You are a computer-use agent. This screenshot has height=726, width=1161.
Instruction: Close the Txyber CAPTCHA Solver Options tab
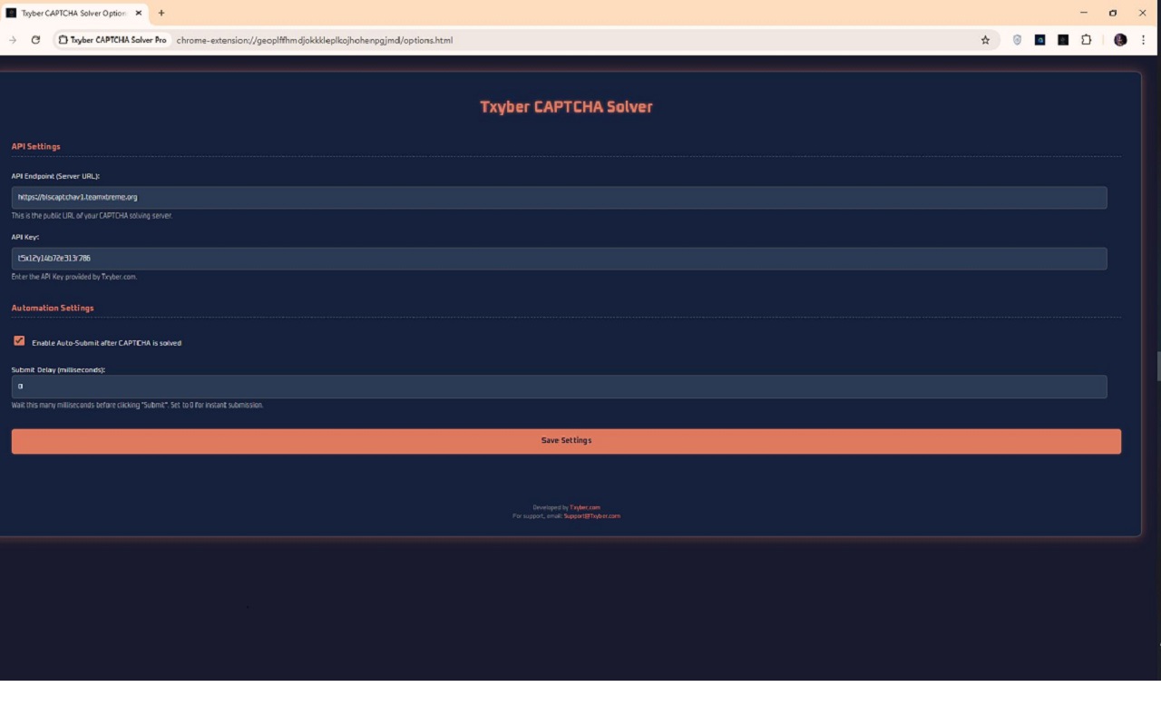pos(139,13)
